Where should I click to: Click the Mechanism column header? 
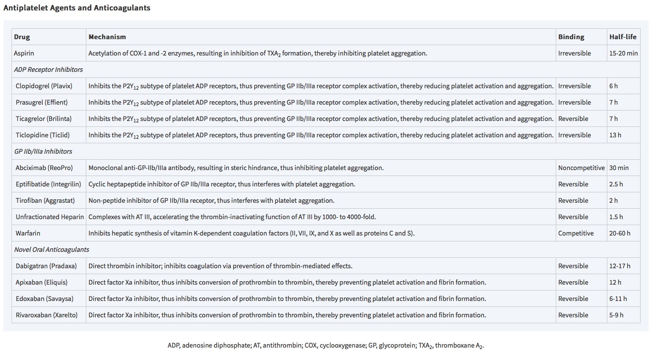107,37
